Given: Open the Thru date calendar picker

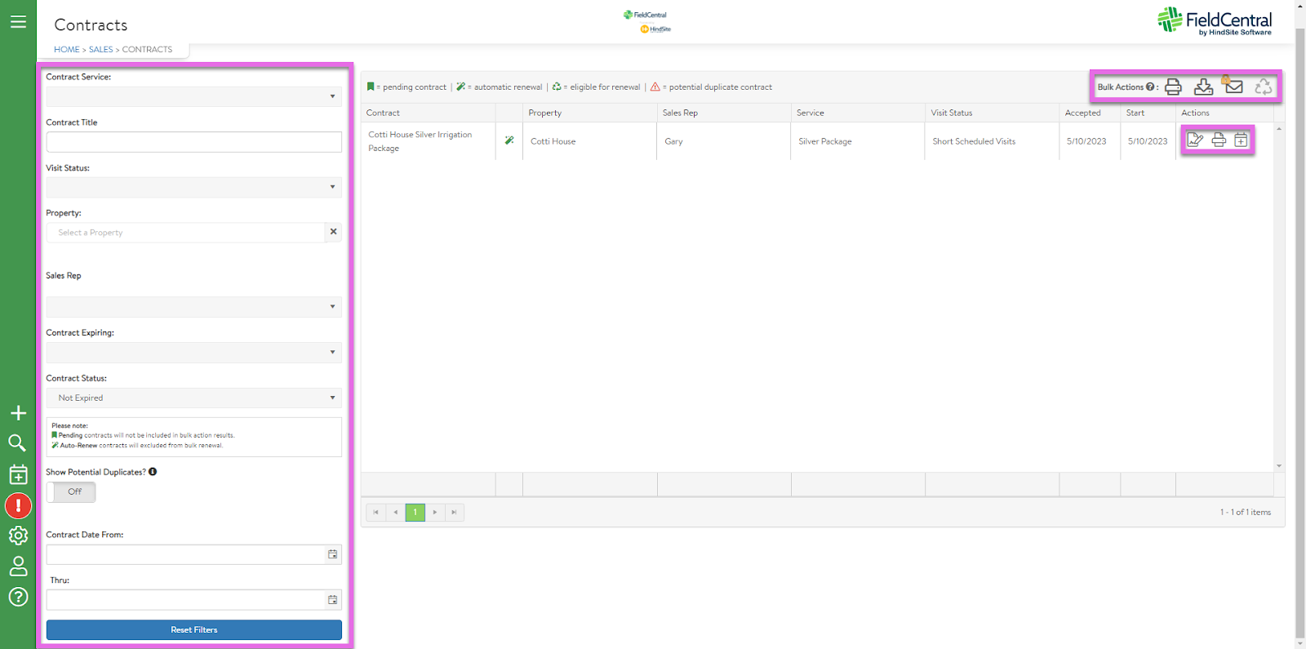Looking at the screenshot, I should (x=332, y=600).
